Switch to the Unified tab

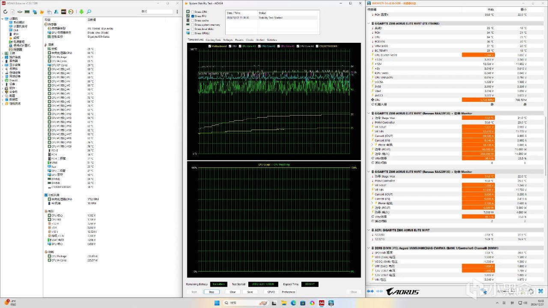pos(260,40)
